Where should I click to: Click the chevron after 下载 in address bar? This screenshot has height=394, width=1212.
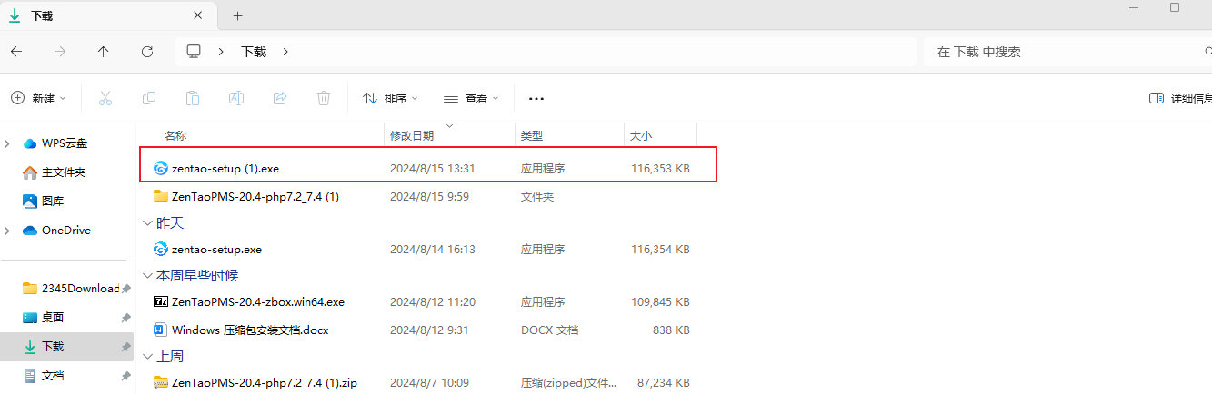pyautogui.click(x=285, y=52)
